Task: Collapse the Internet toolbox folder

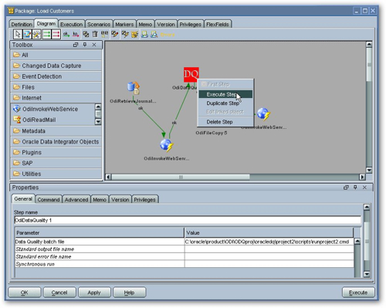Action: click(56, 98)
